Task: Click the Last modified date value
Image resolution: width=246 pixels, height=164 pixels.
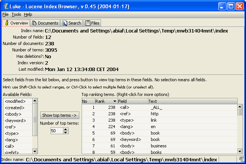Action: coord(82,70)
